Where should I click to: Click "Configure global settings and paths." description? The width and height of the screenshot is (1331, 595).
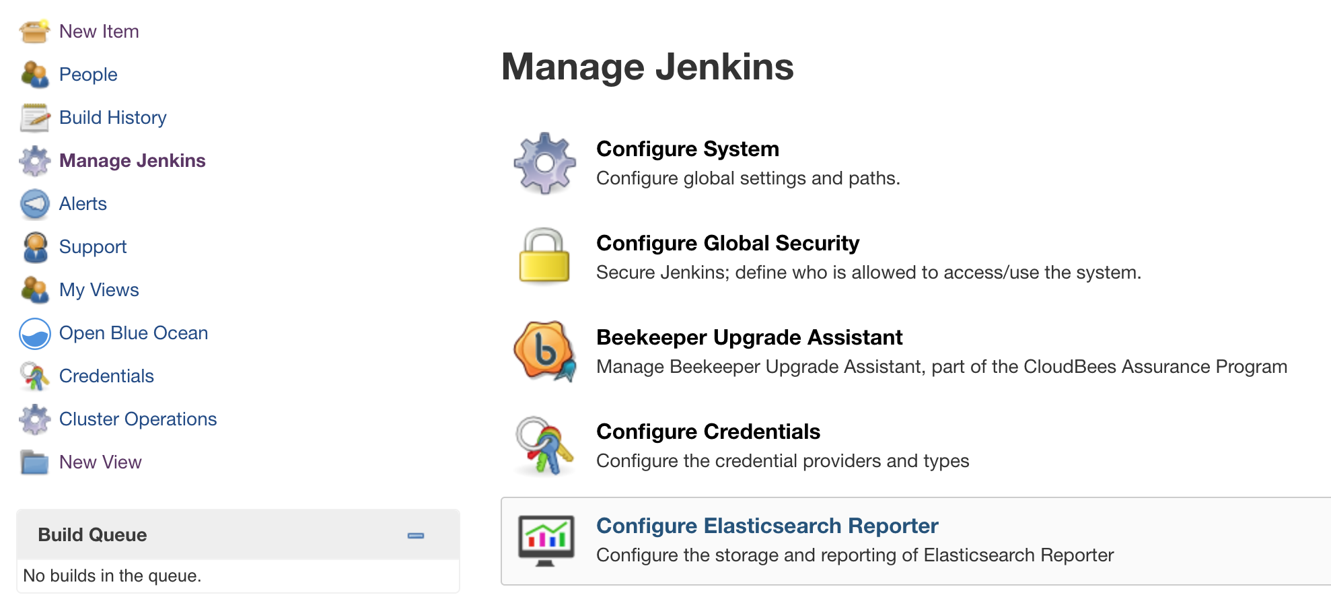pos(748,178)
